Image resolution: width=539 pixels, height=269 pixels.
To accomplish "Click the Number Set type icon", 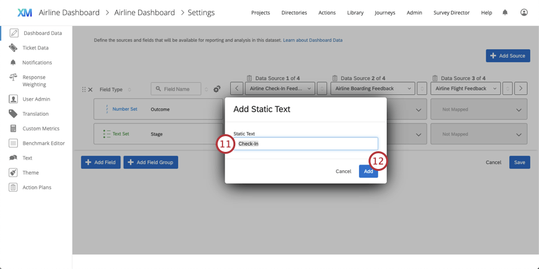I will [107, 109].
